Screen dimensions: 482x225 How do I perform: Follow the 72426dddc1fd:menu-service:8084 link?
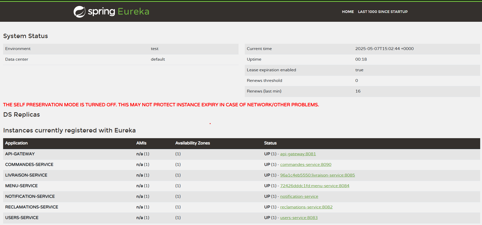[x=315, y=186]
